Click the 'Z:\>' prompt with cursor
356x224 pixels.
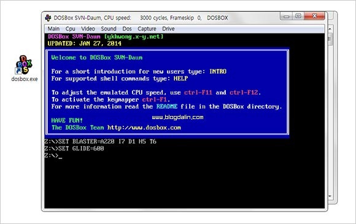[53, 156]
